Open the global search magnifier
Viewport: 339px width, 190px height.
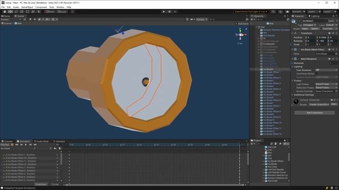point(273,12)
